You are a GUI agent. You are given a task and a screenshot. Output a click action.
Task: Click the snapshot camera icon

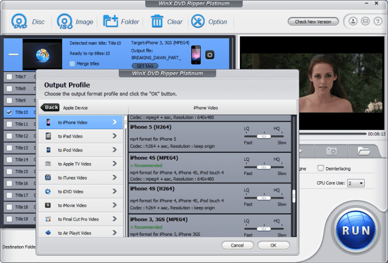click(x=331, y=151)
